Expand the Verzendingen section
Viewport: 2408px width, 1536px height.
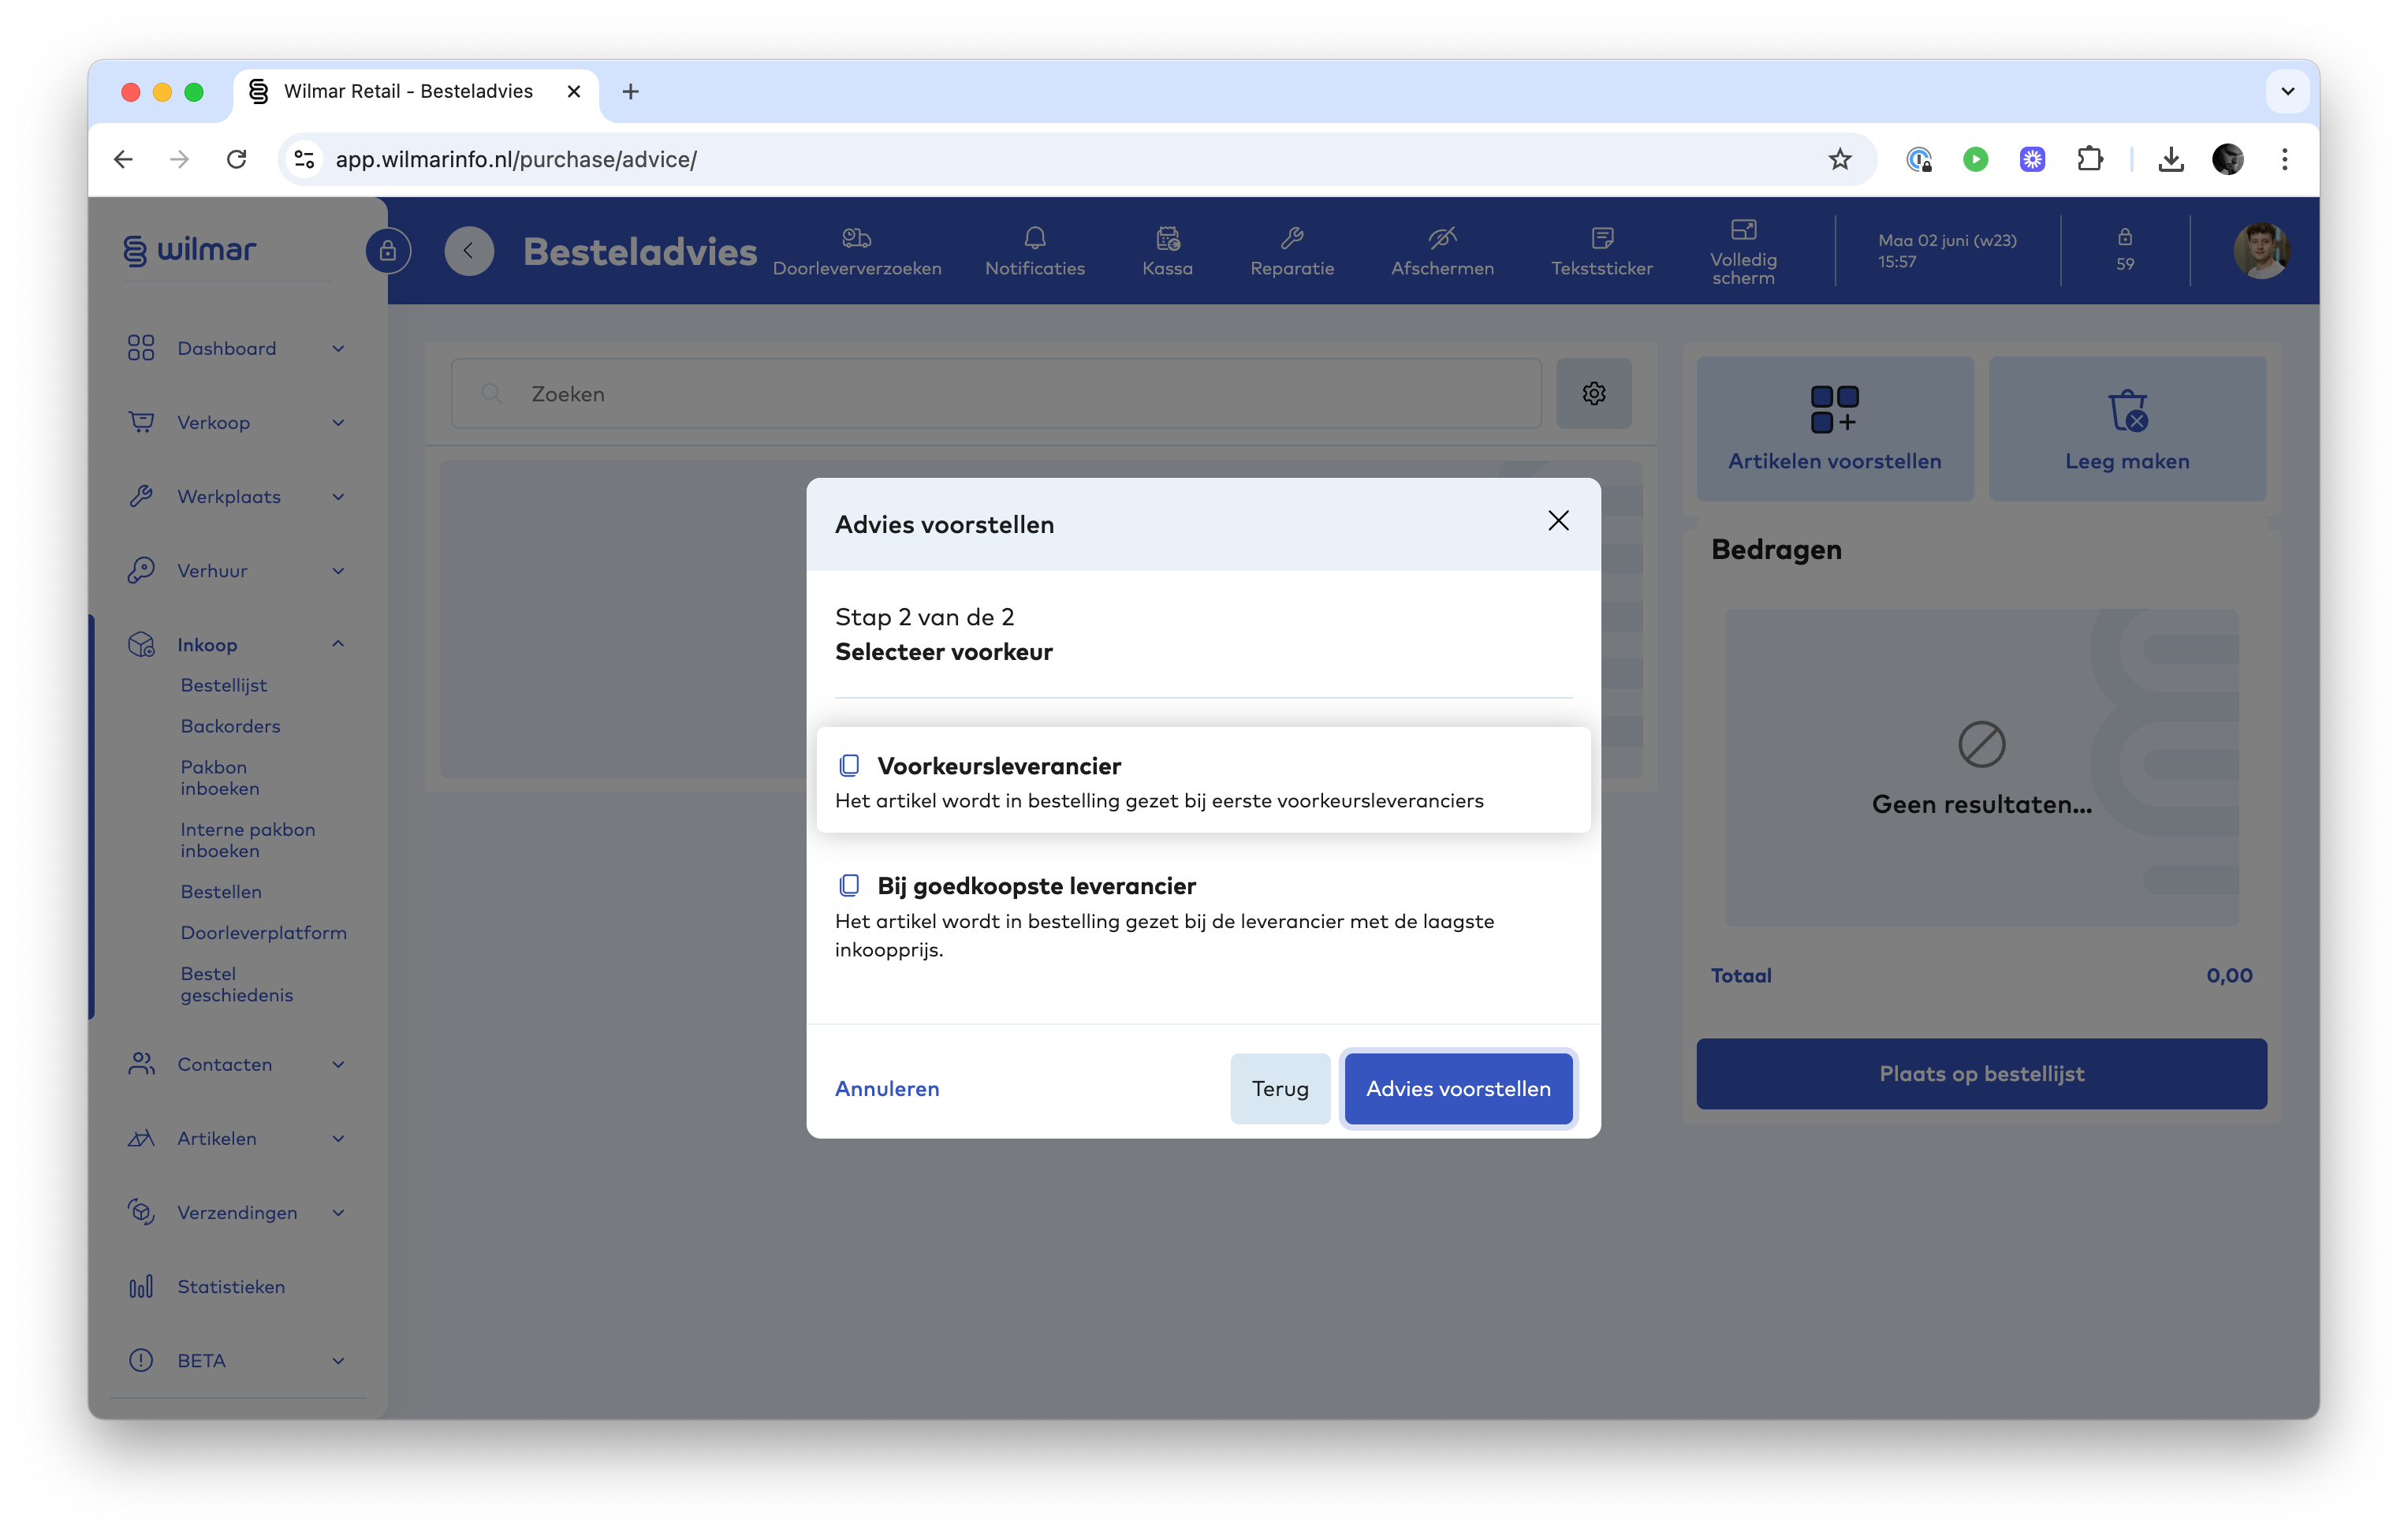pyautogui.click(x=236, y=1212)
